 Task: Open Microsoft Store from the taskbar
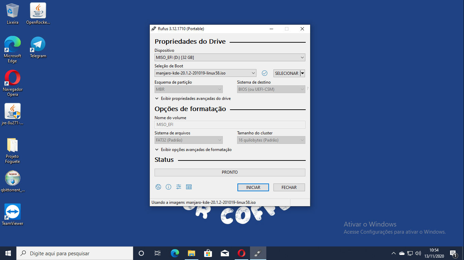coord(208,253)
